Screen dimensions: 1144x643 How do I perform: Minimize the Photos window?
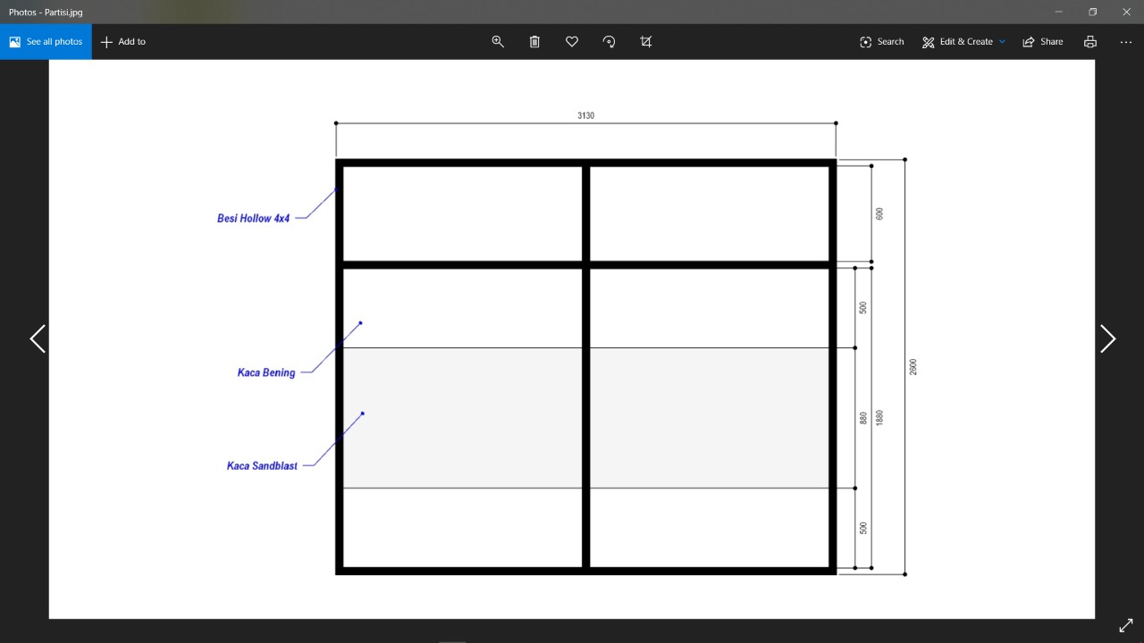click(1059, 12)
